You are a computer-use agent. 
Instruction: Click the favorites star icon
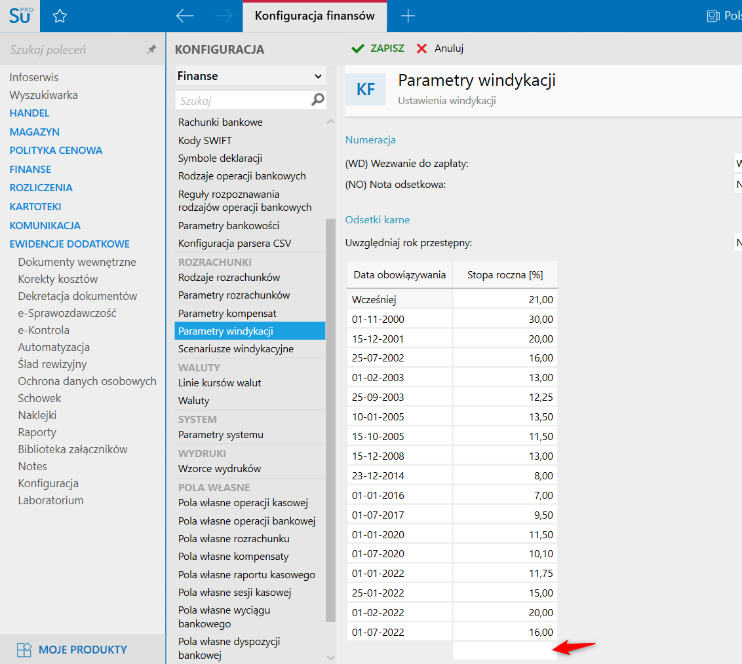[60, 16]
